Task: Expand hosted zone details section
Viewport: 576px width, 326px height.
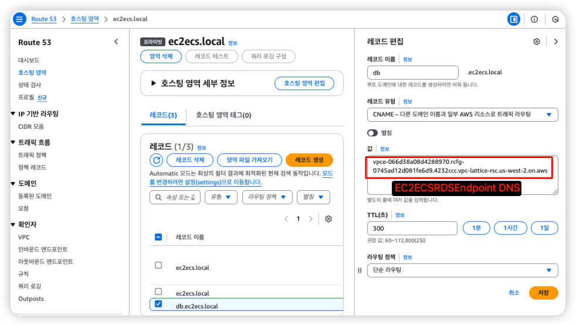Action: pyautogui.click(x=154, y=83)
